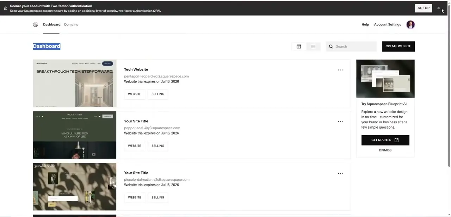Switch to grid view layout
451x217 pixels.
coord(299,46)
